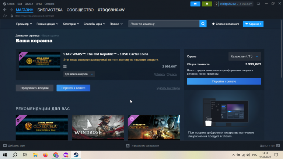
Task: Open friends and chat icon
Action: pos(278,145)
